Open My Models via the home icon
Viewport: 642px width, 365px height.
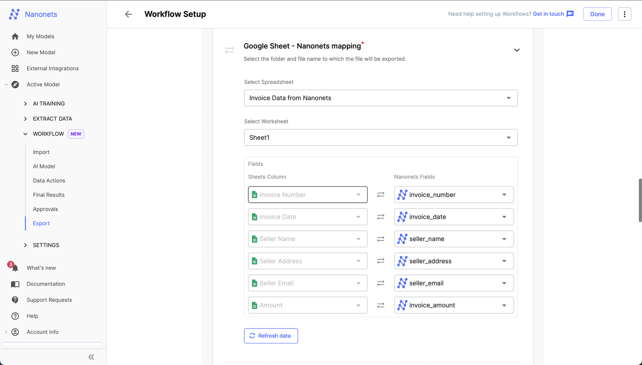coord(15,36)
